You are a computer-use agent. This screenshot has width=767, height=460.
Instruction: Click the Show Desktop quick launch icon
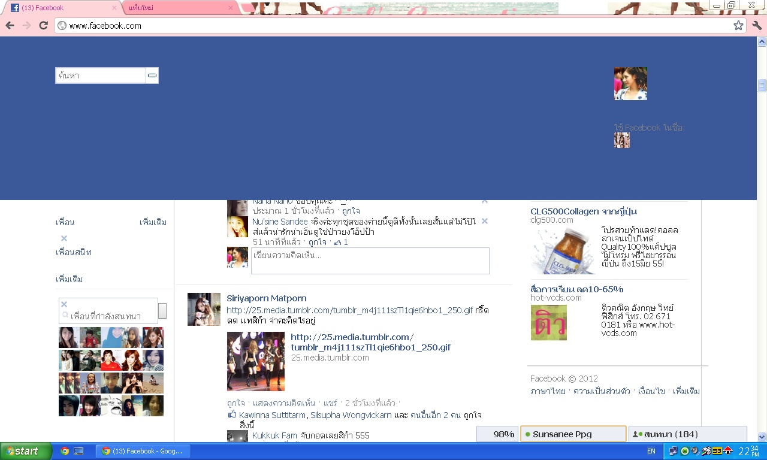(78, 451)
